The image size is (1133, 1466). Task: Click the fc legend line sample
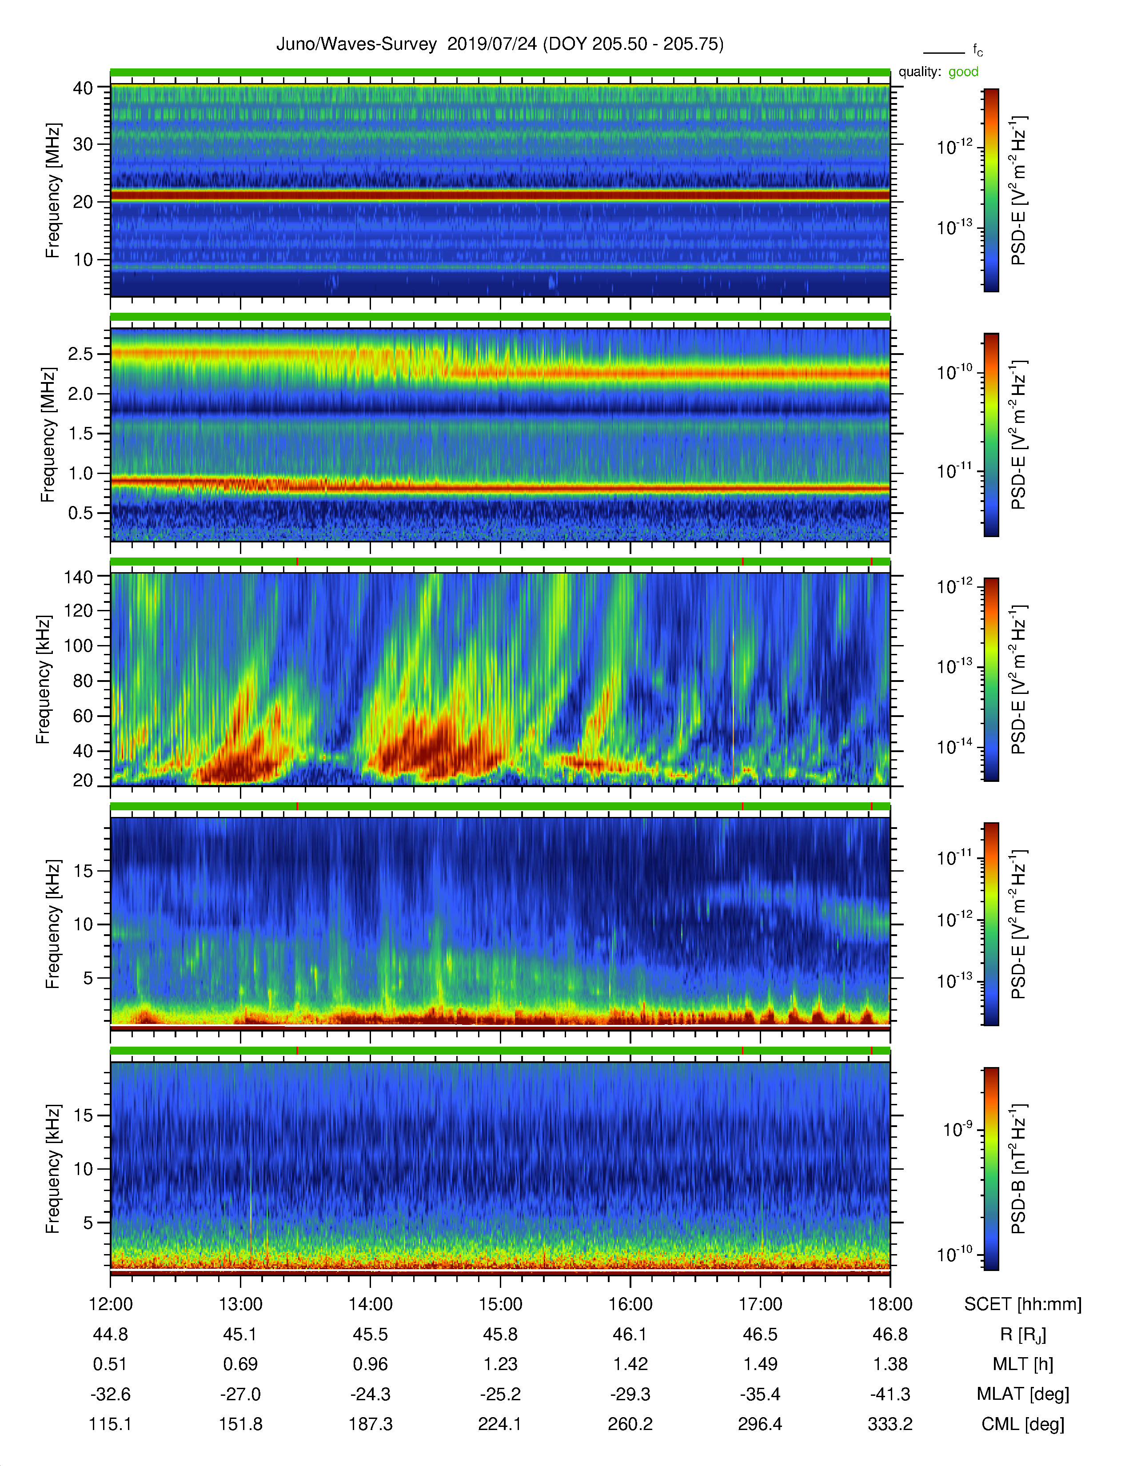pos(944,52)
